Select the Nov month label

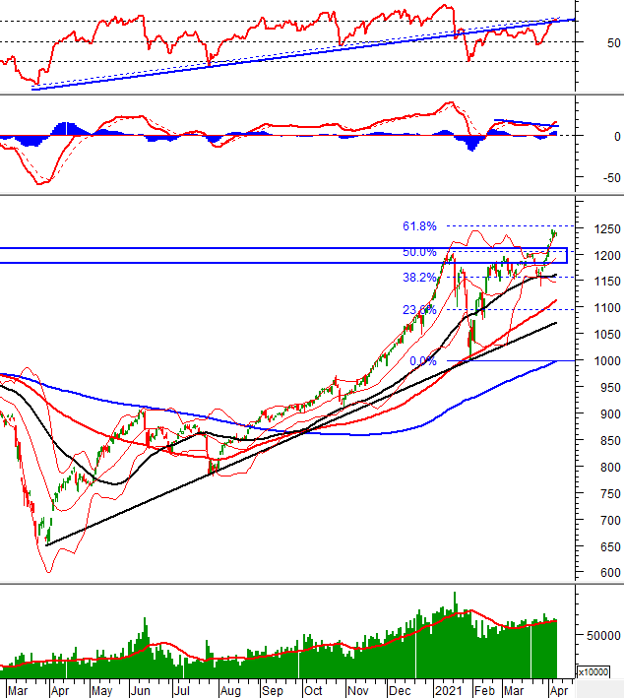tap(358, 691)
